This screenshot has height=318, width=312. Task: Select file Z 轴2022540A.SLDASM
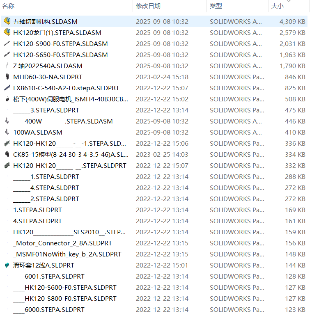[48, 66]
